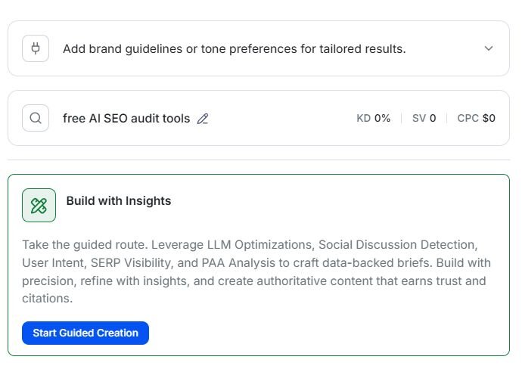Click the "Build with Insights" heading

[x=119, y=201]
